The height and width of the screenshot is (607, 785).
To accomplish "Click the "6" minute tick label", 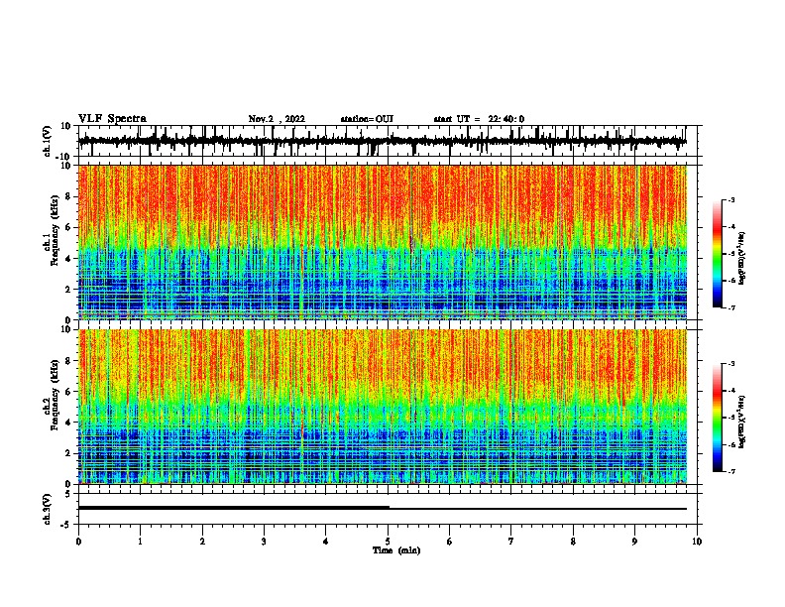I will click(x=450, y=542).
